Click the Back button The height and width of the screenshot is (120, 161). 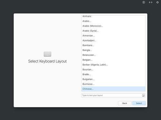pyautogui.click(x=125, y=103)
